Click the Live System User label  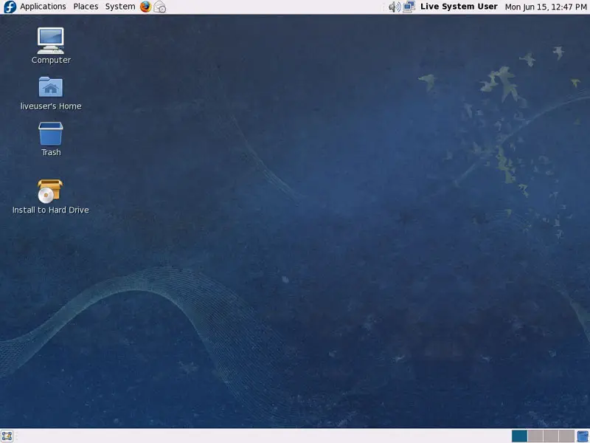(x=459, y=7)
